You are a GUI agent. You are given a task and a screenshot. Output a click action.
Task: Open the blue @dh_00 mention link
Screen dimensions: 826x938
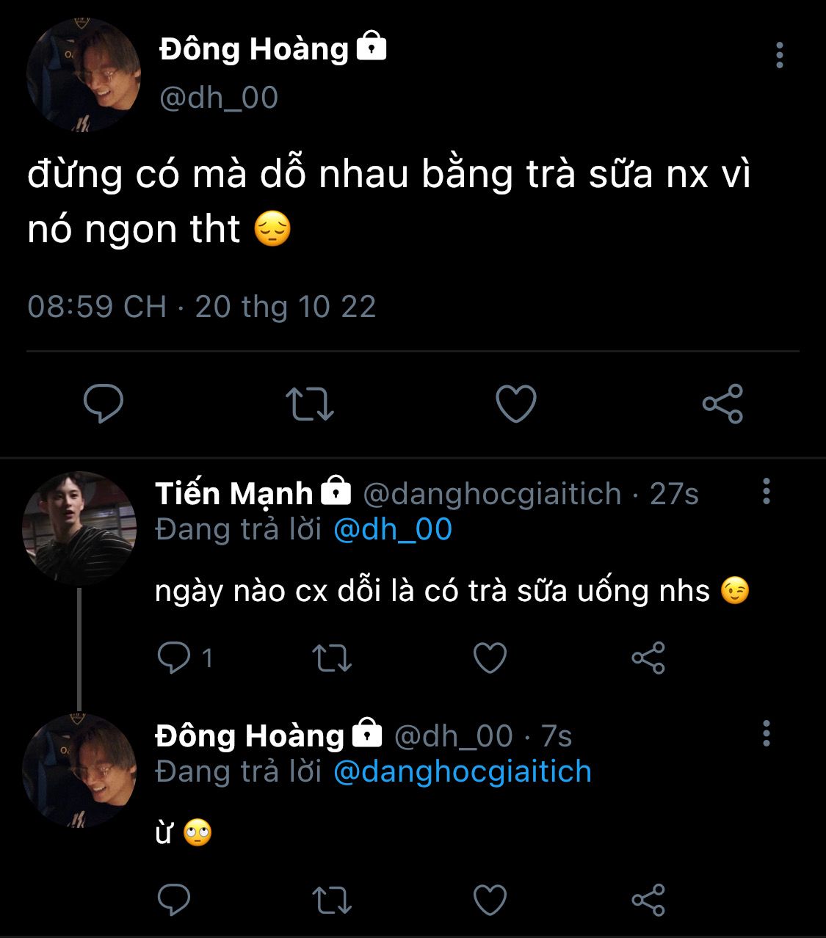point(393,529)
